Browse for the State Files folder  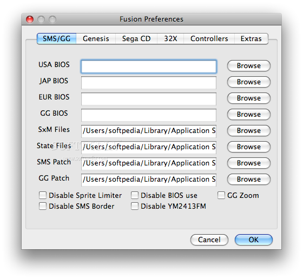coord(249,147)
